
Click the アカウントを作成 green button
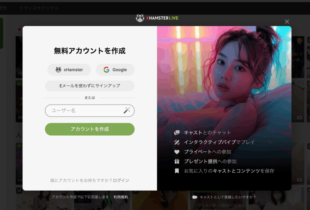[90, 129]
